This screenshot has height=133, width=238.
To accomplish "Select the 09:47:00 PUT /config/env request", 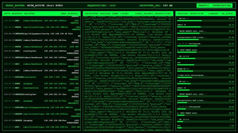I will (41, 52).
